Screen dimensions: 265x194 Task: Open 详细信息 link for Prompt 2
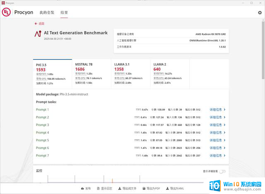[x=216, y=117]
